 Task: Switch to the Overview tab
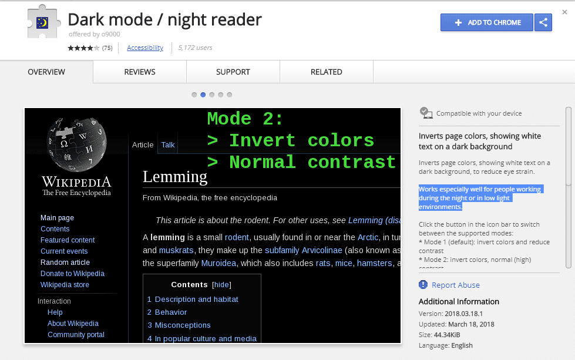46,72
